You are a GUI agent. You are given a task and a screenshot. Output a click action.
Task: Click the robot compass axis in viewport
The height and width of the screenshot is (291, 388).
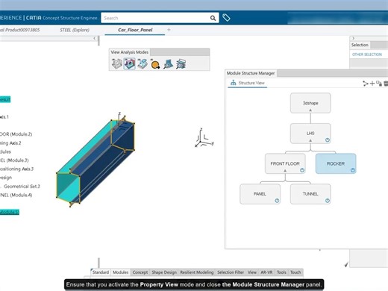tap(204, 137)
